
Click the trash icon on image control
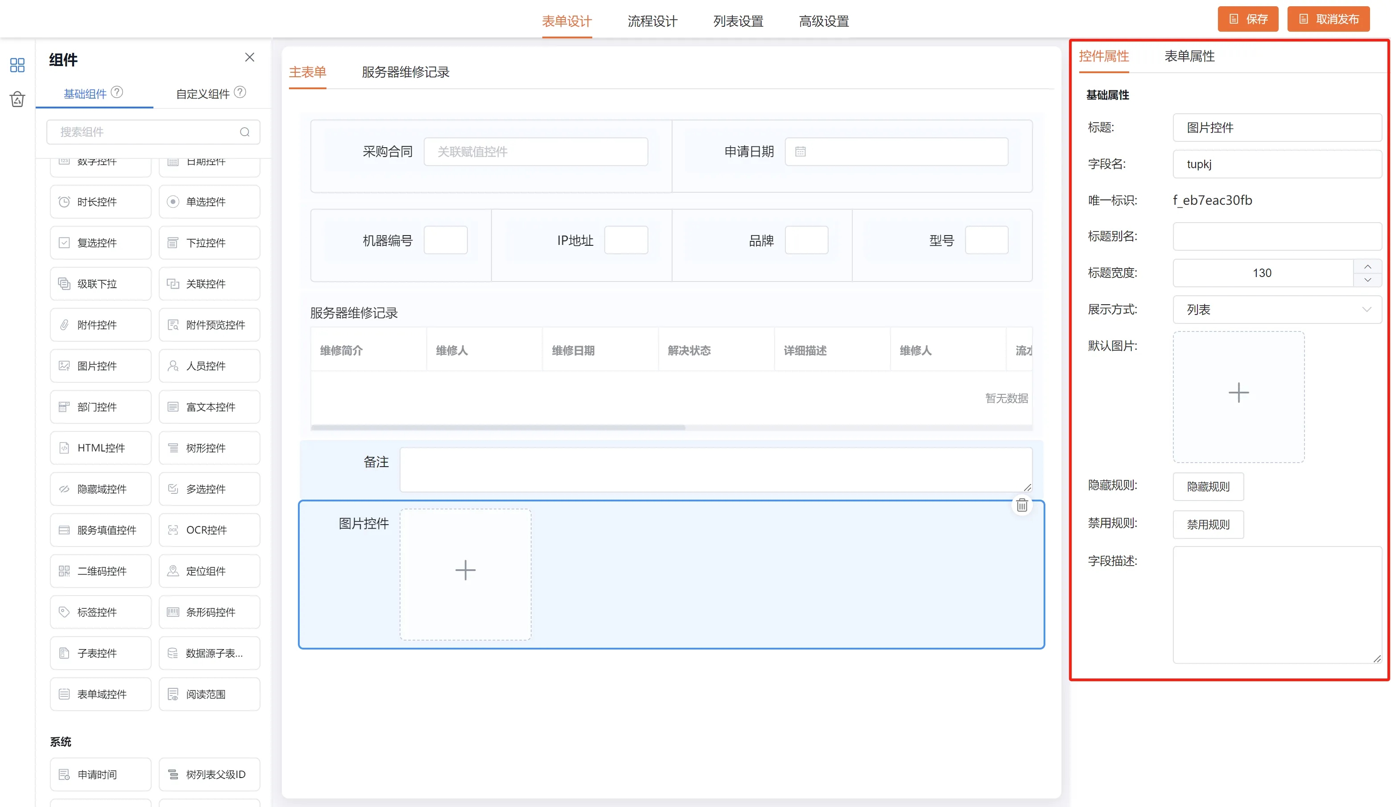[1022, 505]
